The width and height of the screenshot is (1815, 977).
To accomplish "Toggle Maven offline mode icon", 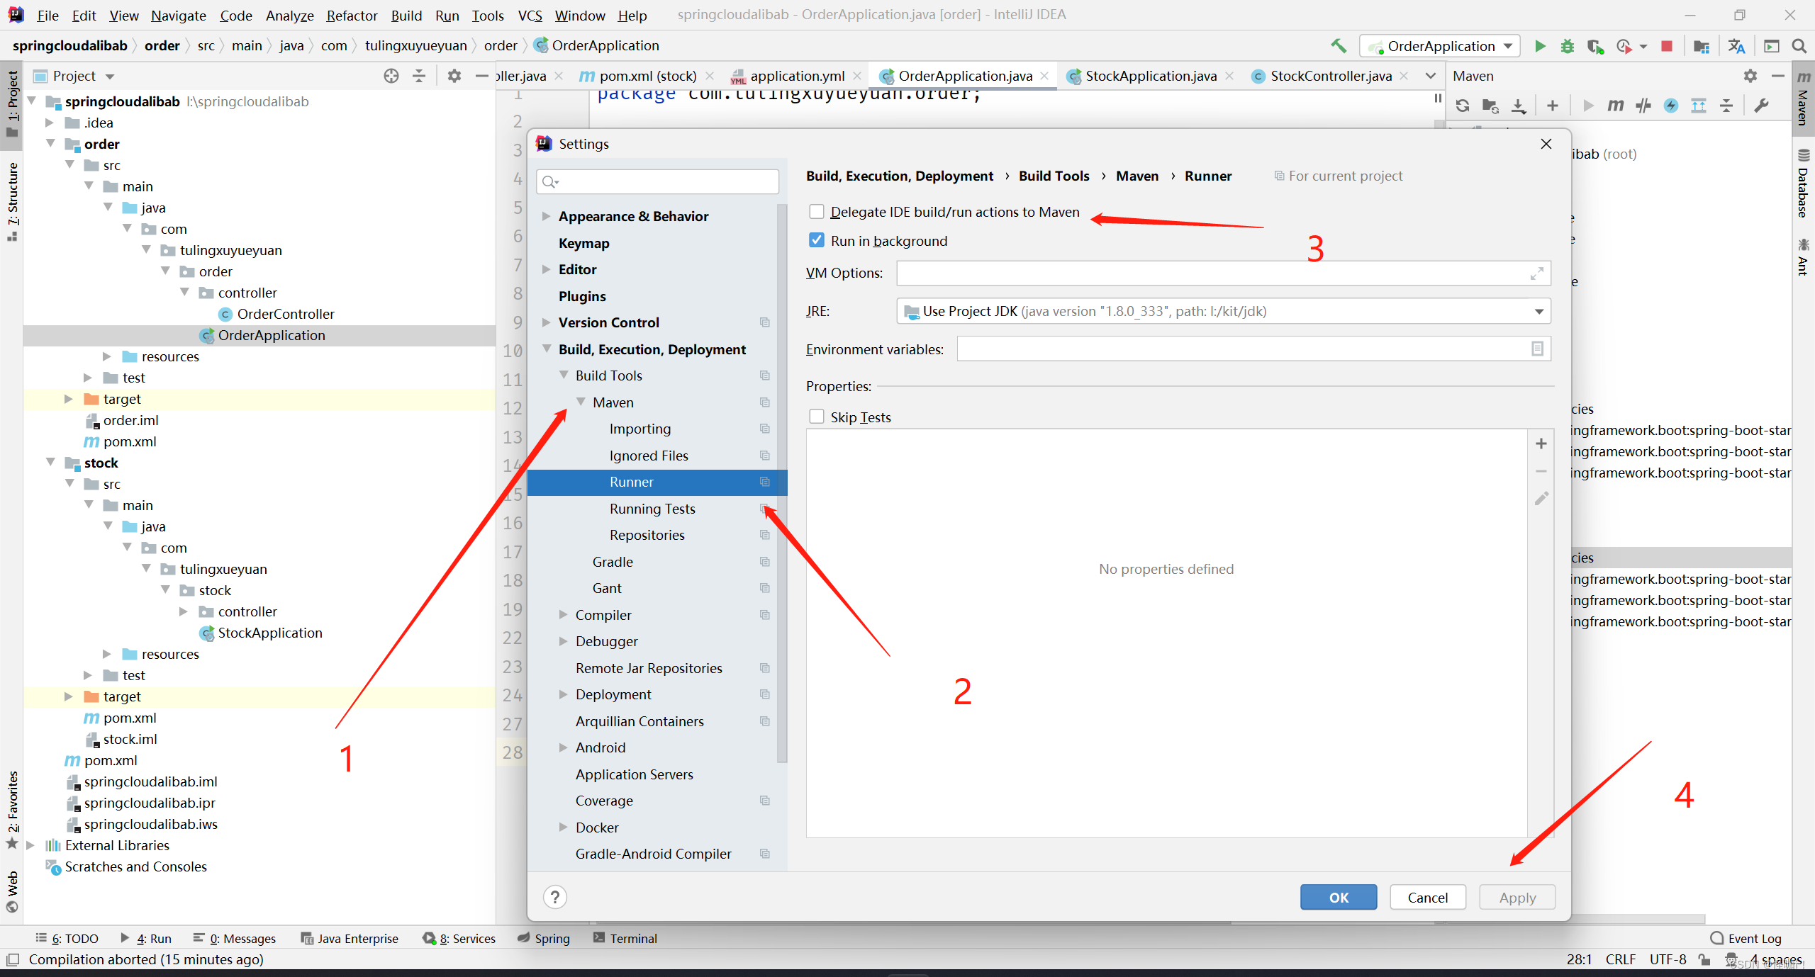I will 1643,106.
